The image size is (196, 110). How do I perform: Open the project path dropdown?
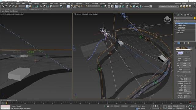[x=169, y=6]
